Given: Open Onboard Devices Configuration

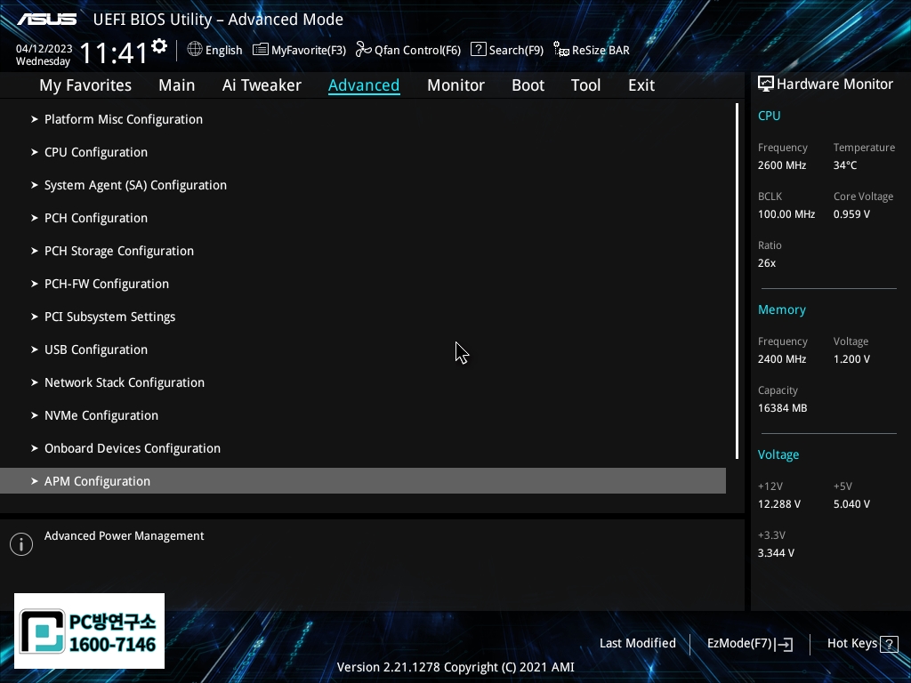Looking at the screenshot, I should [x=133, y=448].
